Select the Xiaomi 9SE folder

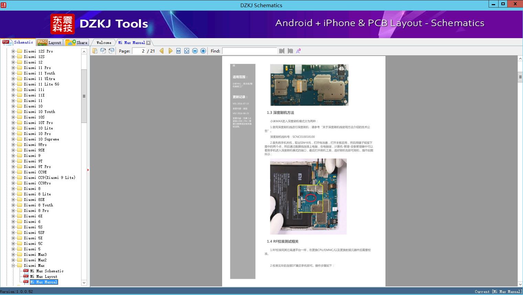point(34,150)
